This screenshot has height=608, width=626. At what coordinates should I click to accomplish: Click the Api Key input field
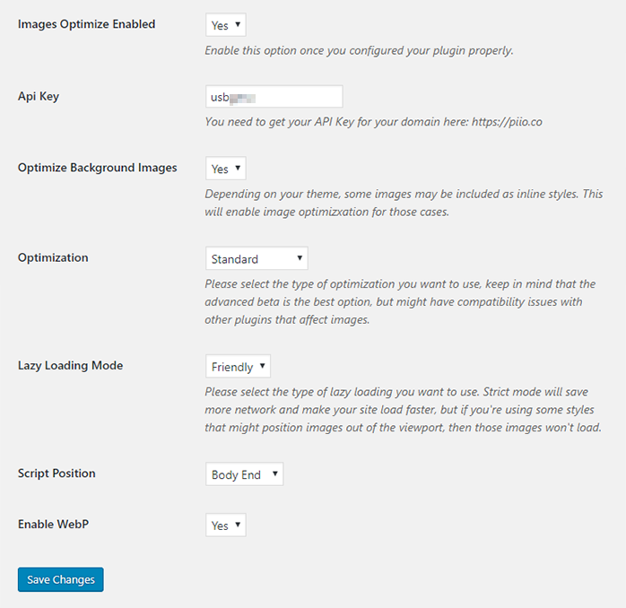click(x=274, y=97)
